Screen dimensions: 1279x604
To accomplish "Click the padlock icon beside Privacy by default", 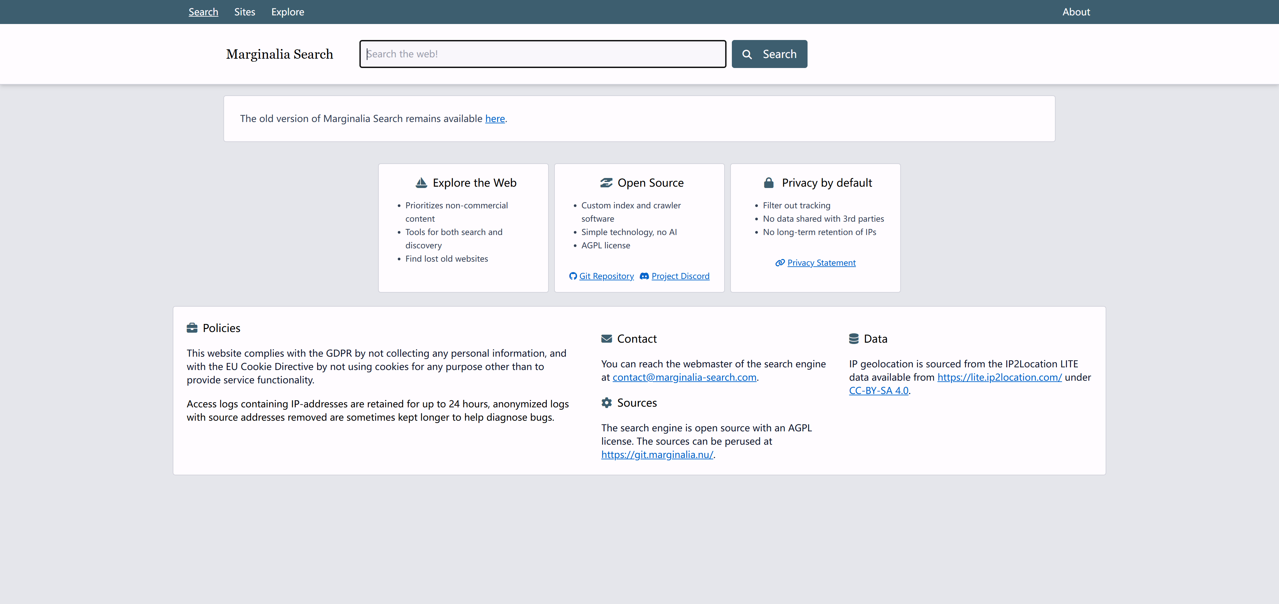I will (769, 183).
